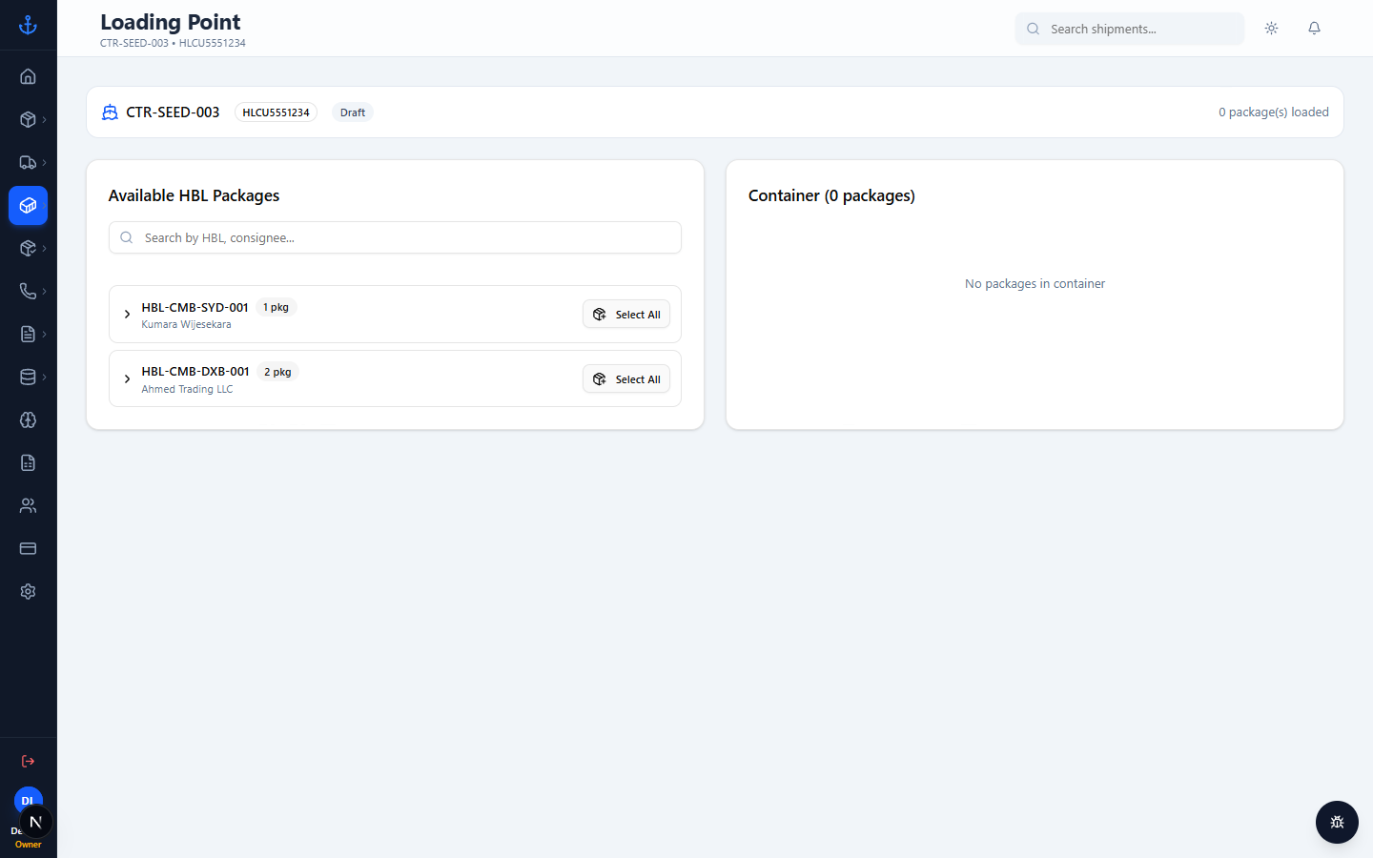The image size is (1373, 858).
Task: Click the CTR-SEED-003 • HLCU5551234 subtitle
Action: [173, 43]
